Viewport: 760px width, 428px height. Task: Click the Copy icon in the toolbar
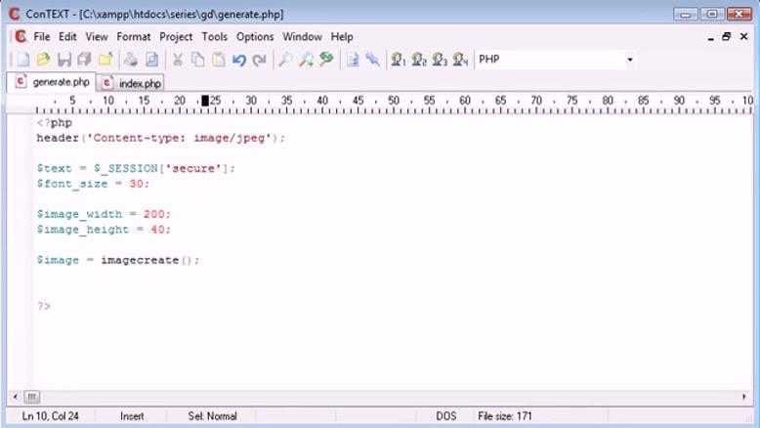[x=197, y=60]
